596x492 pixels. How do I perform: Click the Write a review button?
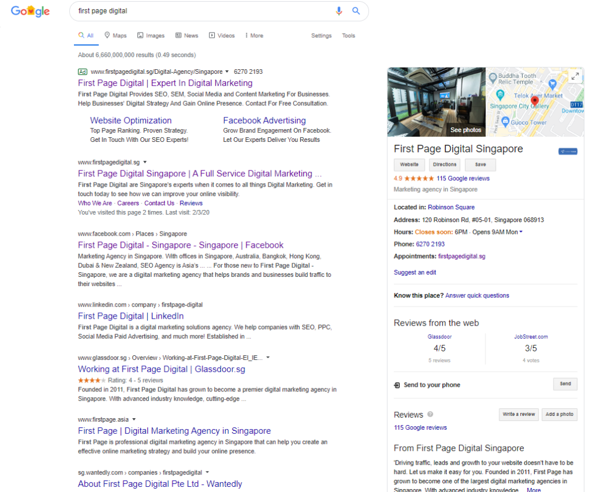coord(519,414)
